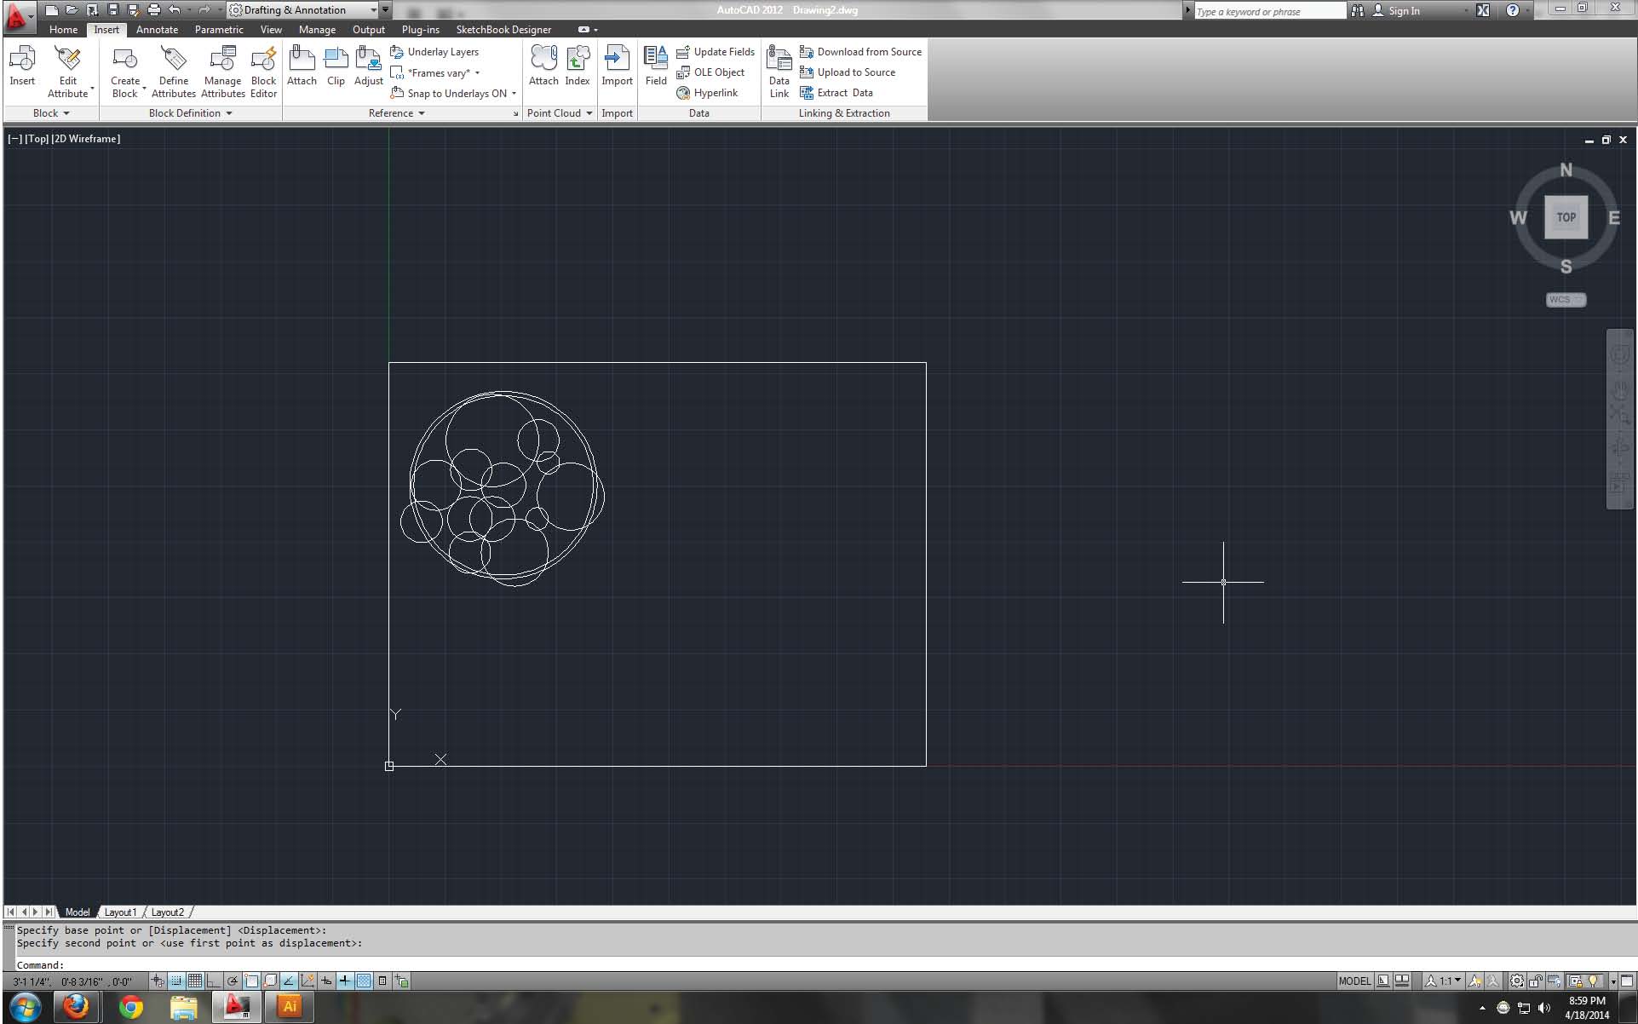Open Manage Attributes tool

[223, 72]
